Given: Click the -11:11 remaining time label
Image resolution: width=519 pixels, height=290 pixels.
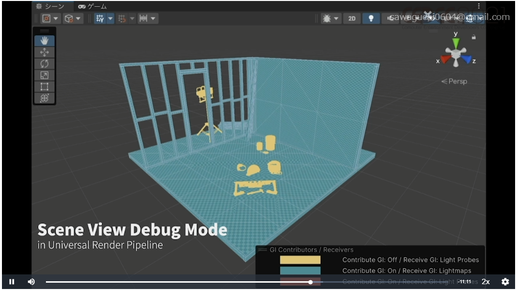Looking at the screenshot, I should point(465,282).
